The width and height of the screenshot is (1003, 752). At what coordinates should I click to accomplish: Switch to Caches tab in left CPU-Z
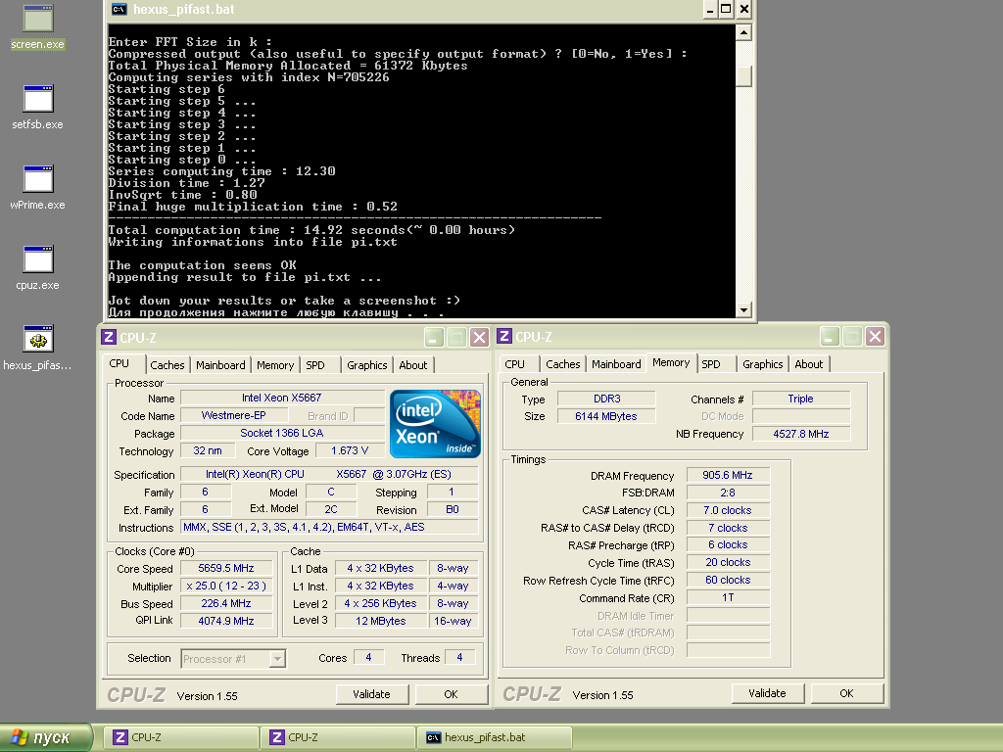click(167, 365)
